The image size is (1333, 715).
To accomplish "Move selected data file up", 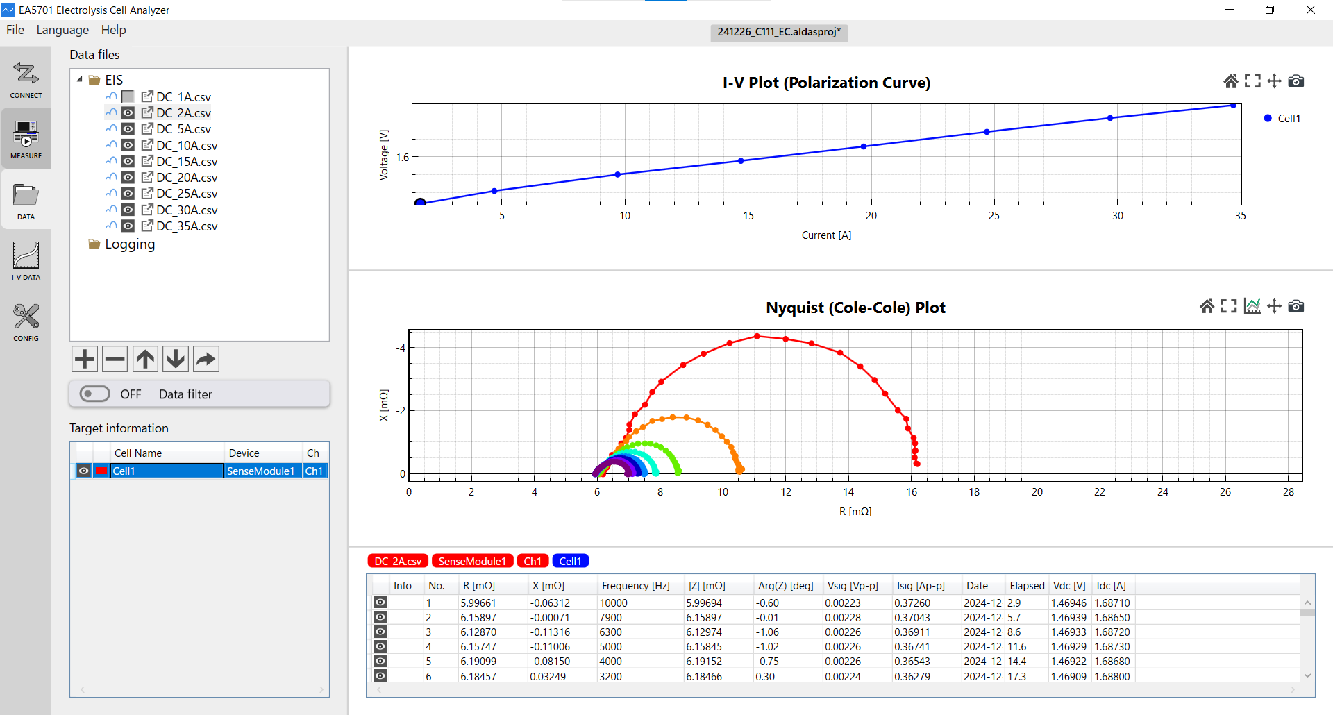I will click(146, 359).
